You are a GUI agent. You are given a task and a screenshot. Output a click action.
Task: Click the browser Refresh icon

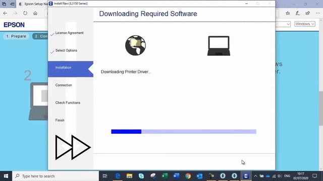pyautogui.click(x=25, y=13)
